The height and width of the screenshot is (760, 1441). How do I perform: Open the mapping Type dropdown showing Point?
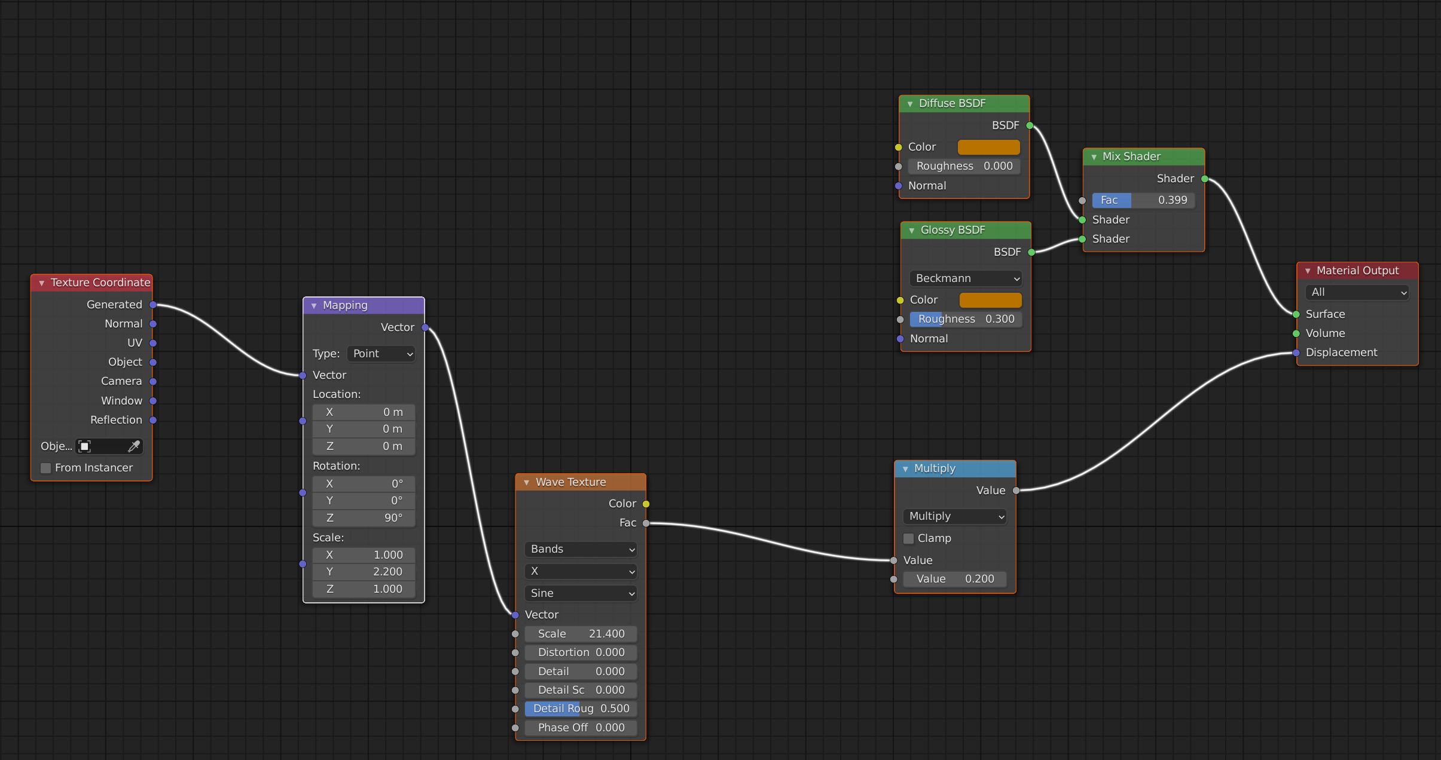tap(381, 354)
